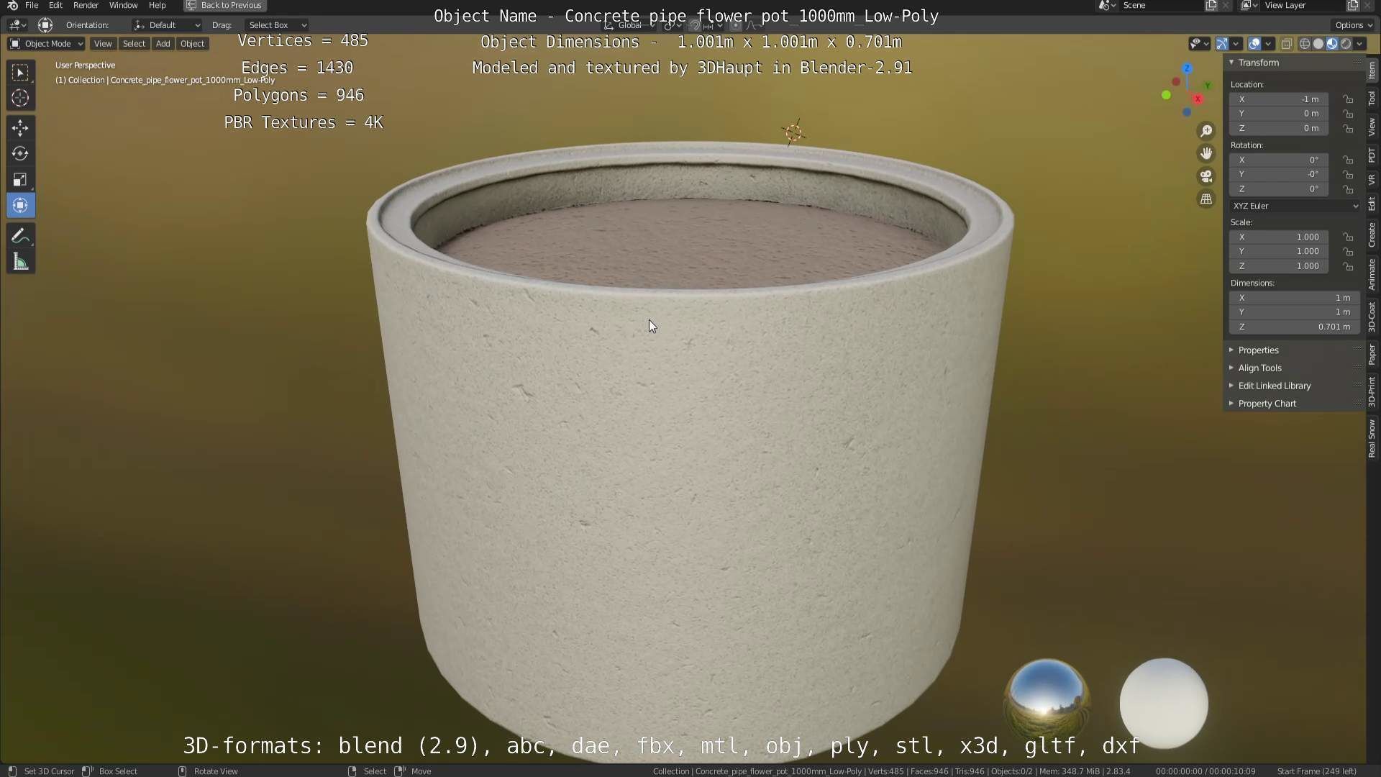Click the Zoom view magnifier icon
The width and height of the screenshot is (1381, 777).
click(1206, 131)
